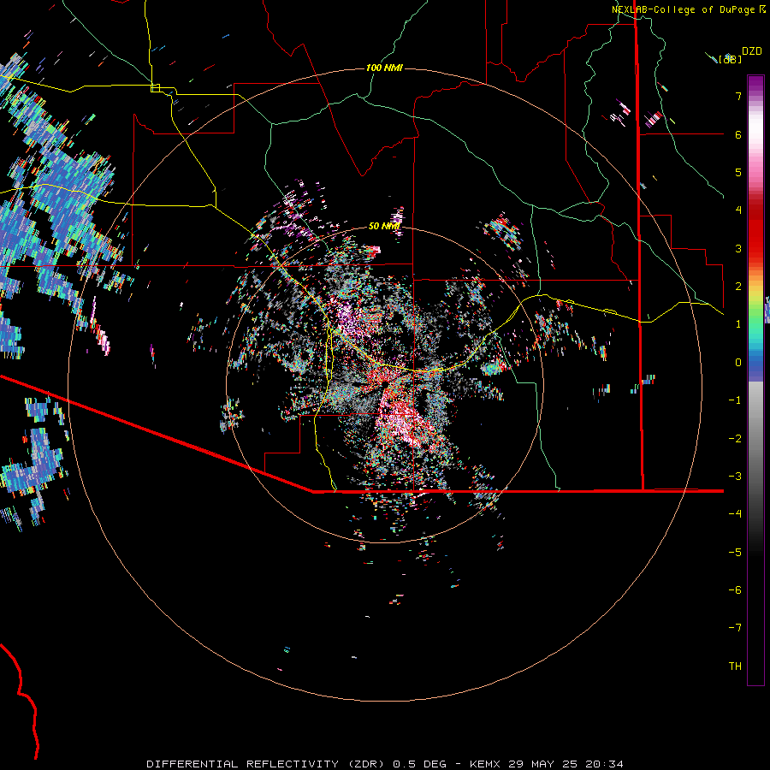Click the -1 value on color scale

coord(735,400)
